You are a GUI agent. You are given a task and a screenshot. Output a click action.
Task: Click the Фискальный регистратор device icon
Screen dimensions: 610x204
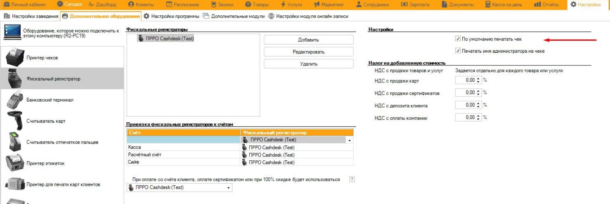point(15,79)
